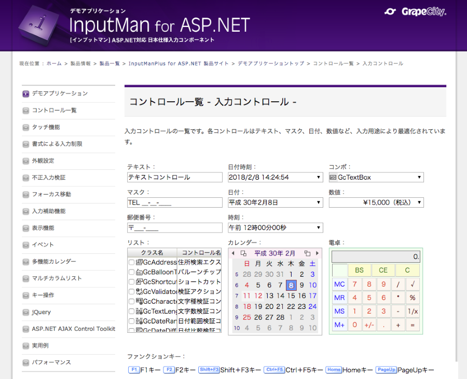Image resolution: width=467 pixels, height=379 pixels.
Task: Click the GrapeCity logo
Action: click(x=415, y=11)
